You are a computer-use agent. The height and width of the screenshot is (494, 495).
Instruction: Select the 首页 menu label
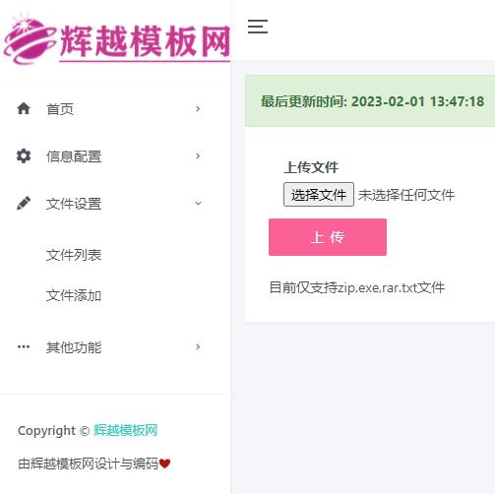pyautogui.click(x=60, y=109)
